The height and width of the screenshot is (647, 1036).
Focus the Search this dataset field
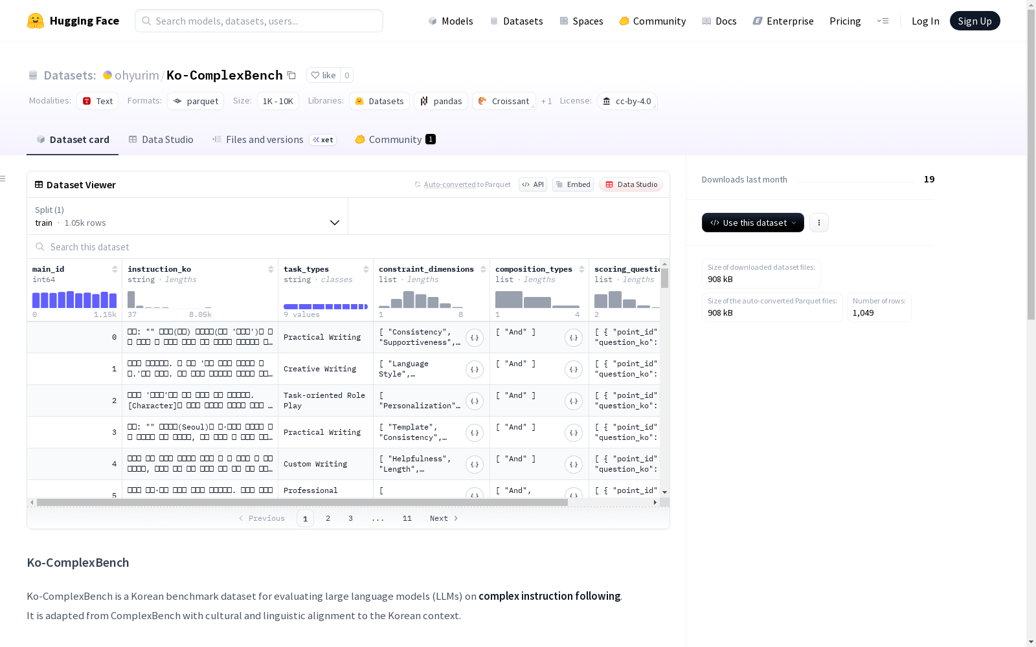tap(348, 247)
